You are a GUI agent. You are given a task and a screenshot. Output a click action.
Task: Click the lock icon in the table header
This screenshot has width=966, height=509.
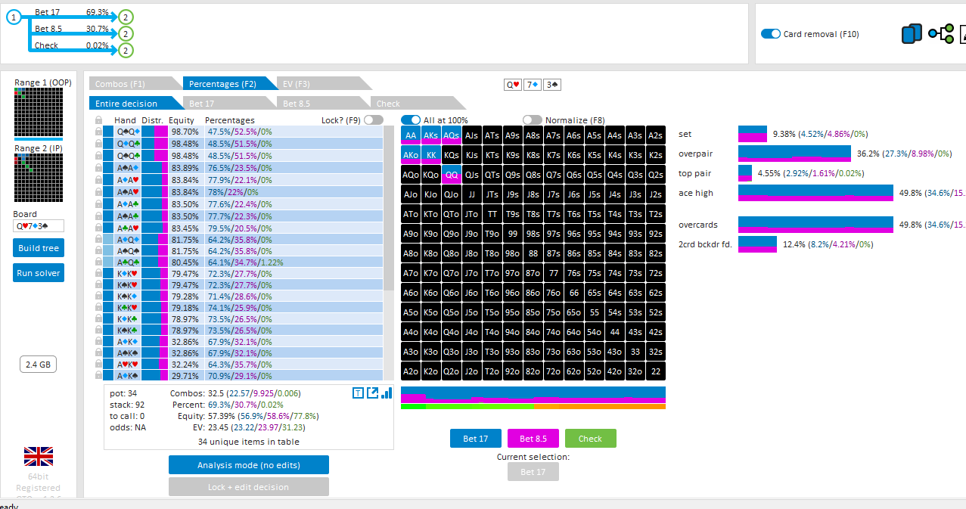tap(98, 120)
